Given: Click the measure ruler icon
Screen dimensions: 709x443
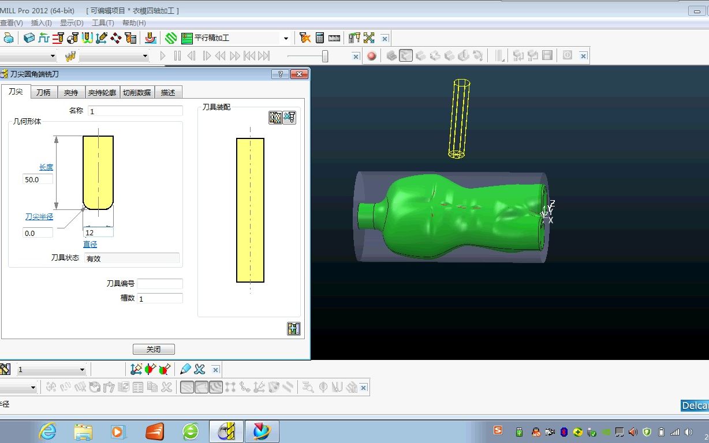Looking at the screenshot, I should coord(334,38).
